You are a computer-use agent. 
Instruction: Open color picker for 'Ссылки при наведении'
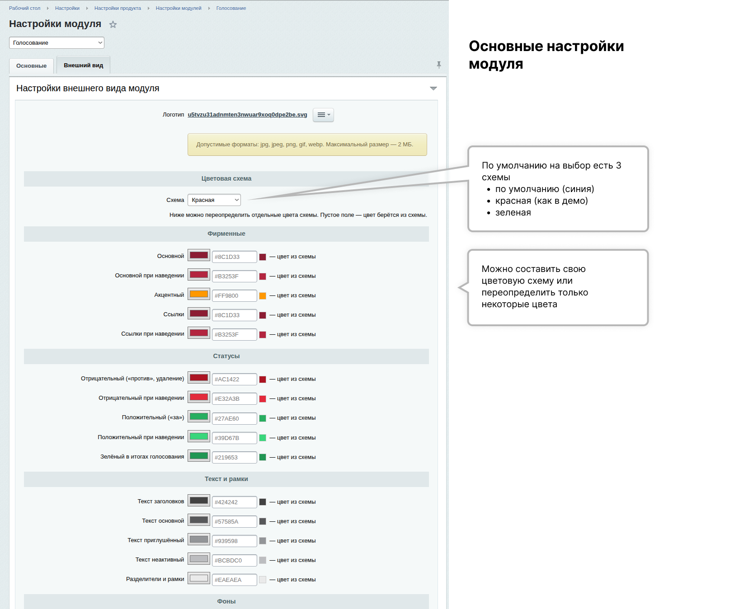coord(199,333)
